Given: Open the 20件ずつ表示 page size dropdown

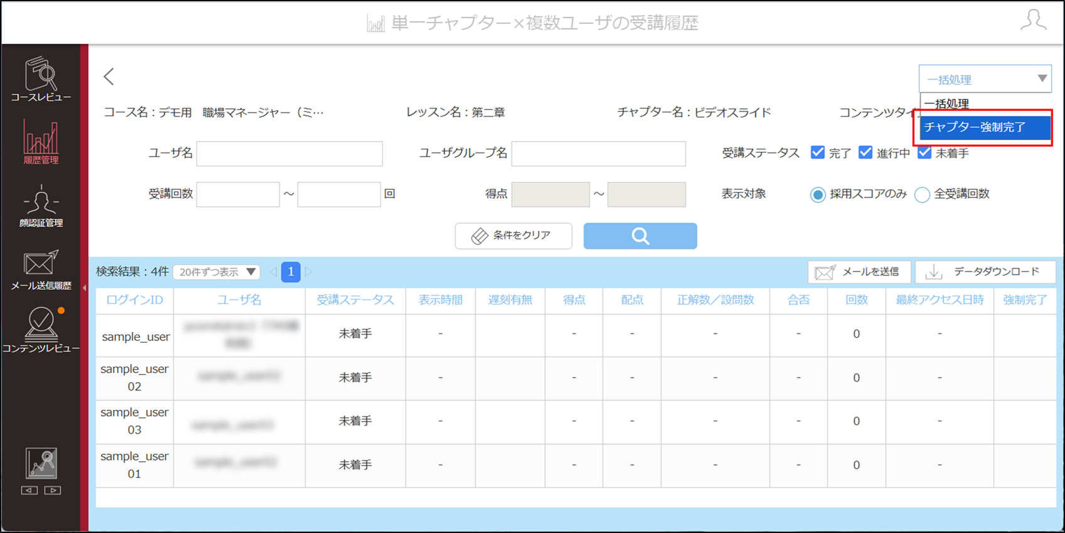Looking at the screenshot, I should [x=217, y=272].
